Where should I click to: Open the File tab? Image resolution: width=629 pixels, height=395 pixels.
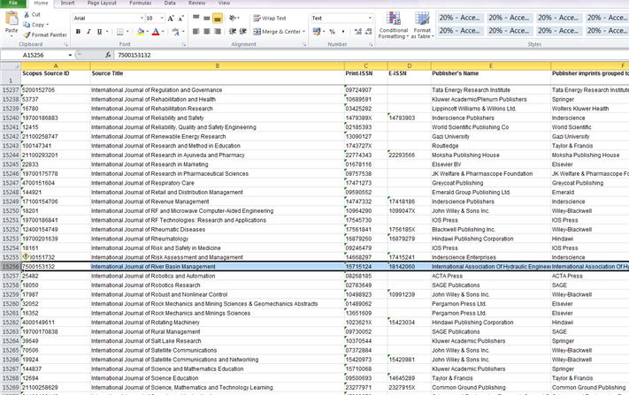point(13,4)
